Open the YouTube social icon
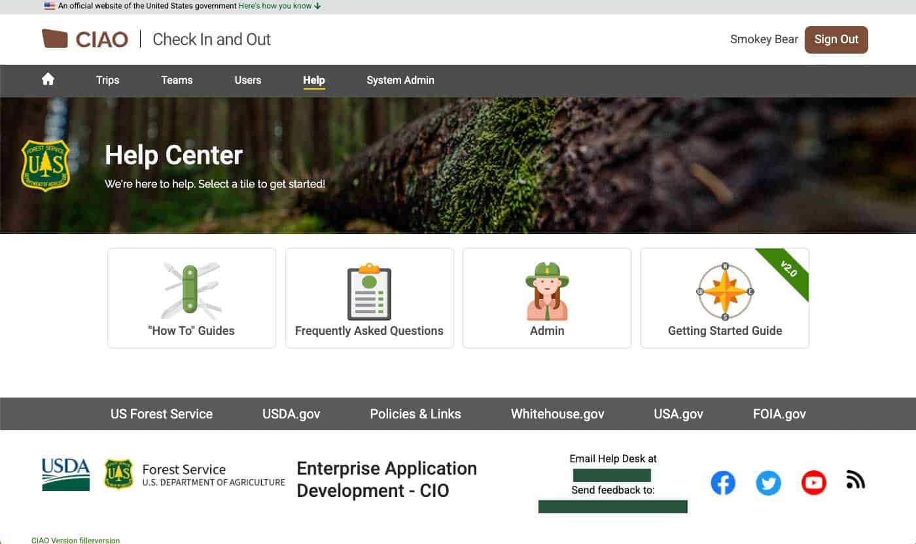This screenshot has width=916, height=544. (x=813, y=483)
